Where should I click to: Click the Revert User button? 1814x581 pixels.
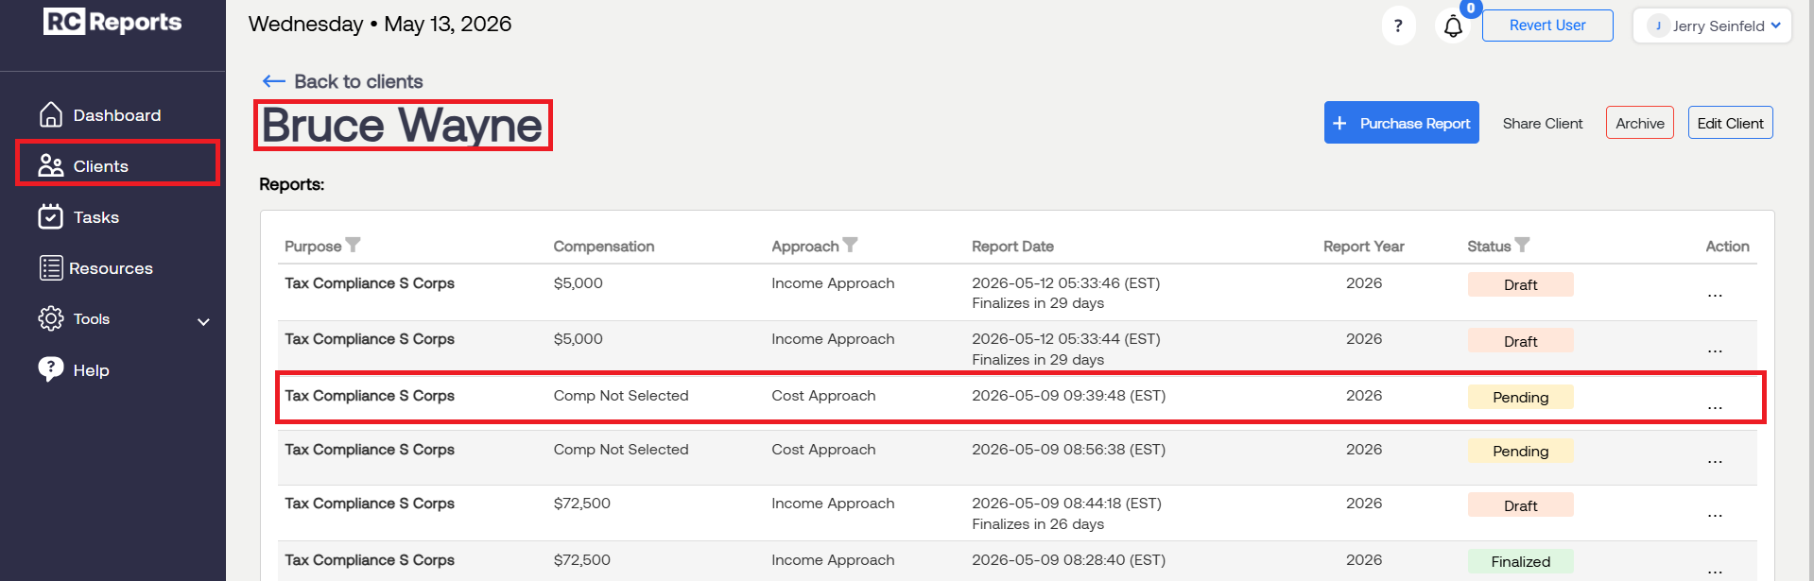click(1547, 26)
